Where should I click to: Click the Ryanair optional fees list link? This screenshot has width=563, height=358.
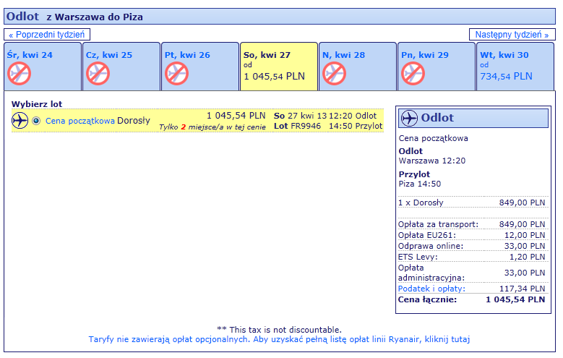[x=279, y=339]
